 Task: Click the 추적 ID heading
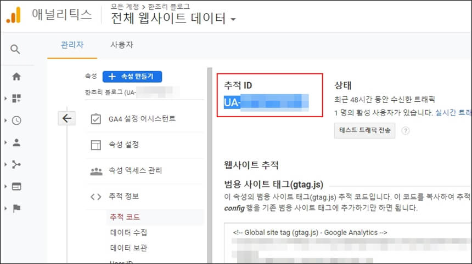[x=238, y=85]
